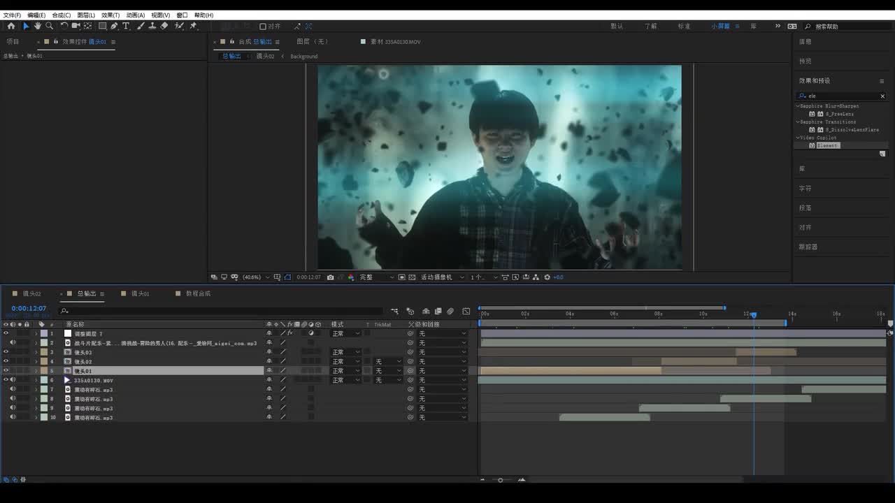
Task: Click the label color swatch of layer 1
Action: (x=43, y=333)
